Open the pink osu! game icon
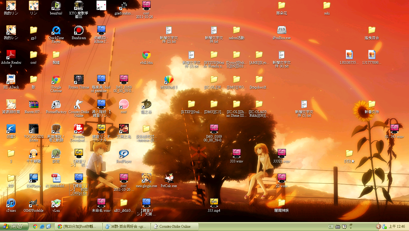This screenshot has width=409, height=231. [124, 104]
